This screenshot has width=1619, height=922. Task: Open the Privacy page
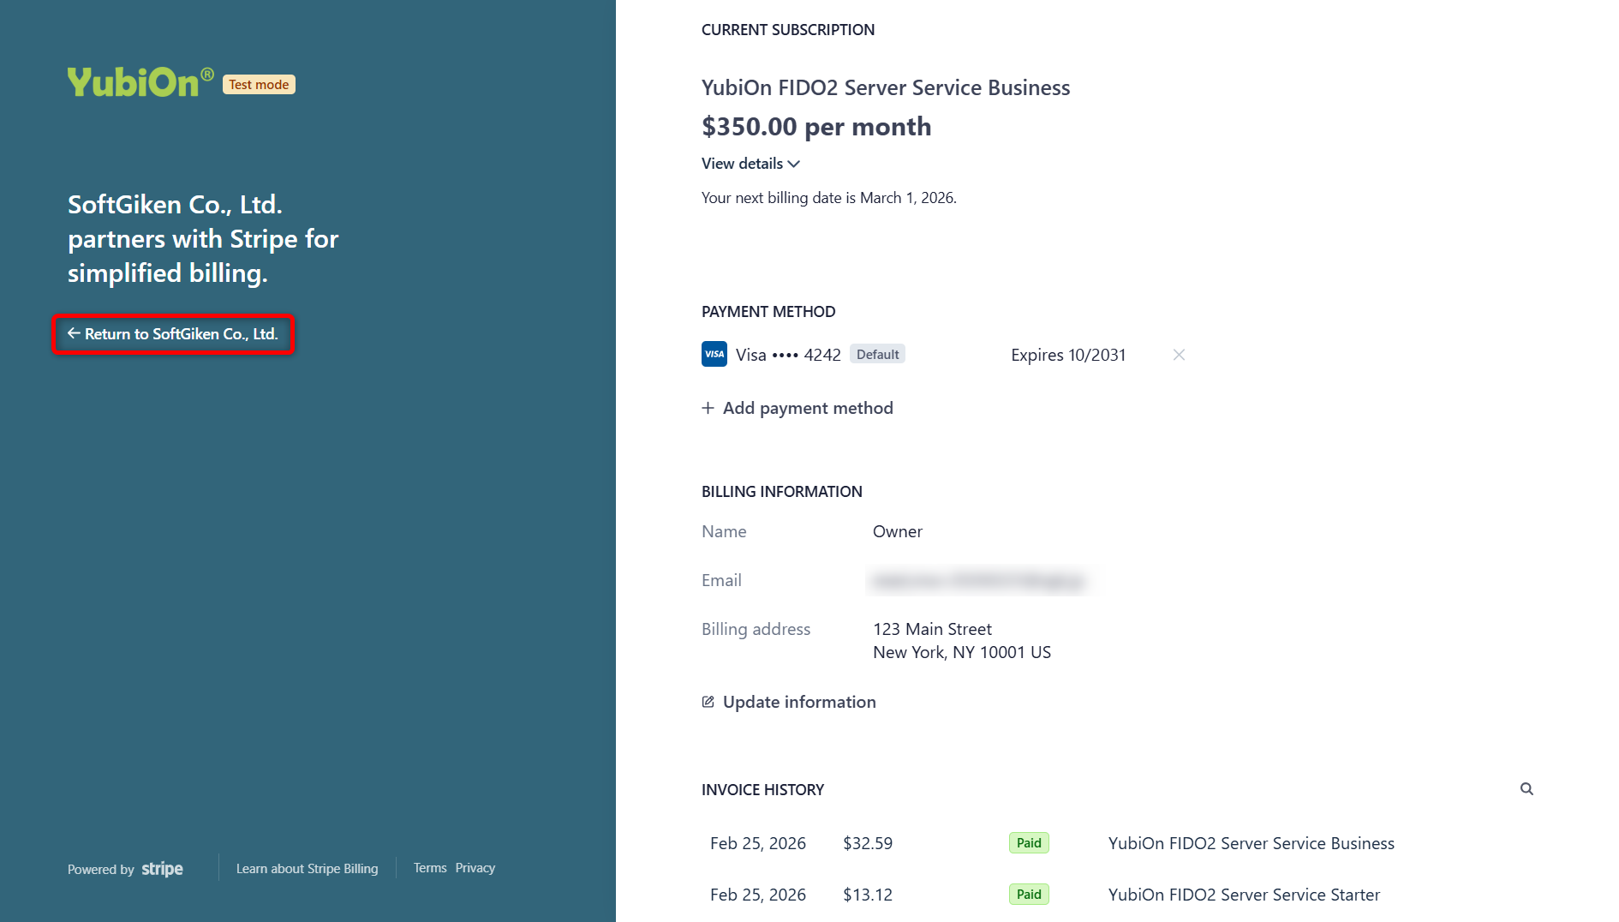[475, 867]
